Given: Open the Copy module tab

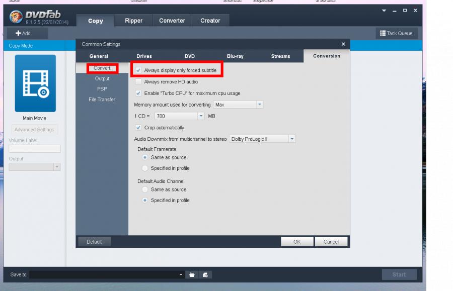Looking at the screenshot, I should [95, 21].
